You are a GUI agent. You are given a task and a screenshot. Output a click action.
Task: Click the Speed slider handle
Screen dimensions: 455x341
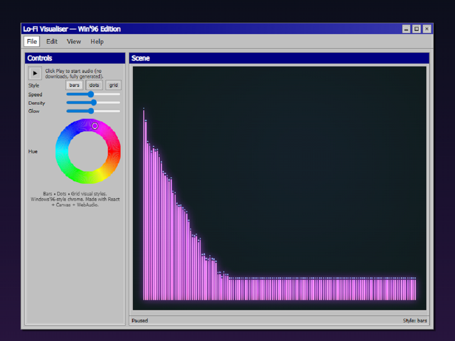[91, 94]
